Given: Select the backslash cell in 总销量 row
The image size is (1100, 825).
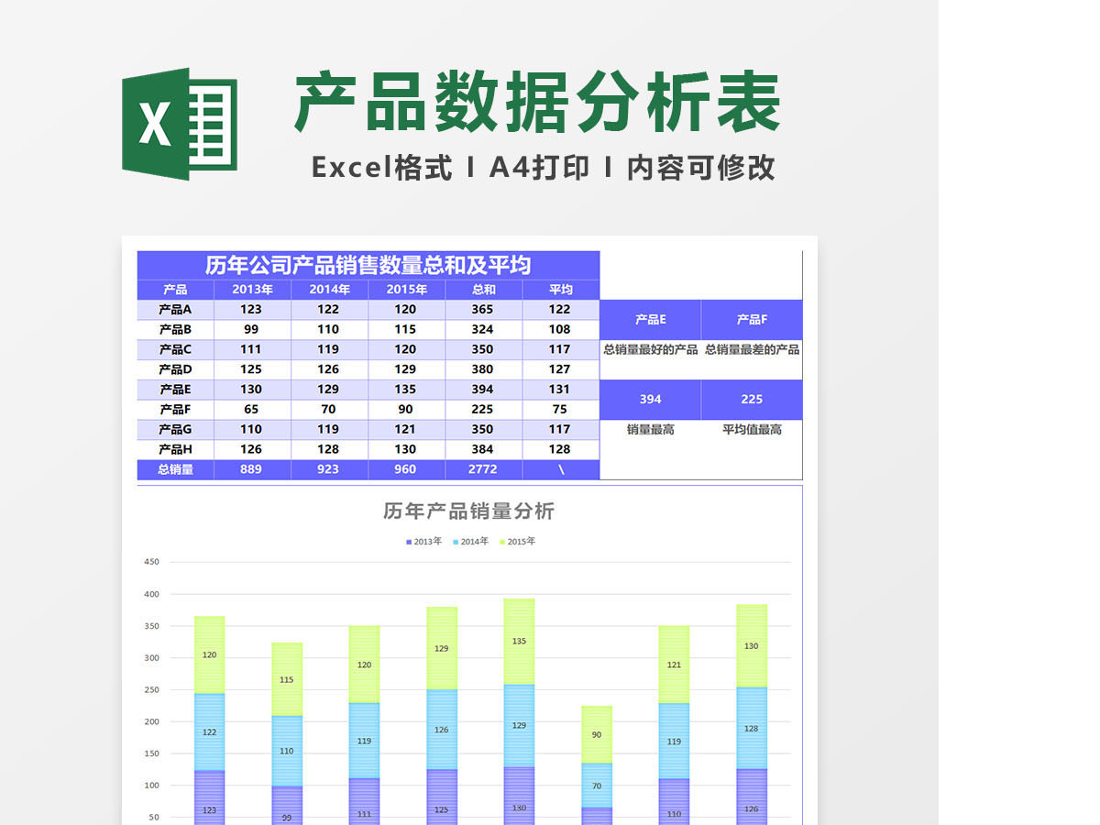Looking at the screenshot, I should pyautogui.click(x=561, y=469).
